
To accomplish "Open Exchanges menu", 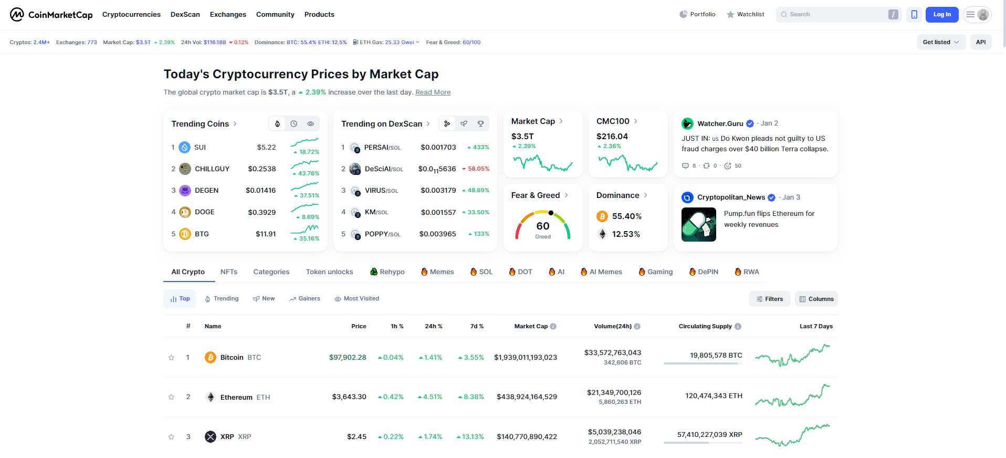I will [x=228, y=15].
